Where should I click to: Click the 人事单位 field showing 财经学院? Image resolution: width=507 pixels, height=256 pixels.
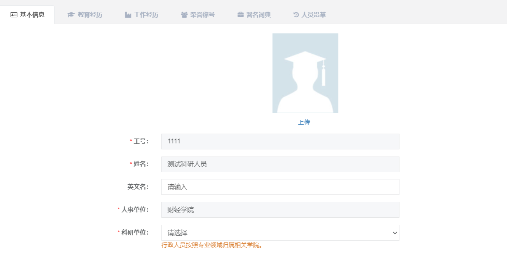pos(280,210)
